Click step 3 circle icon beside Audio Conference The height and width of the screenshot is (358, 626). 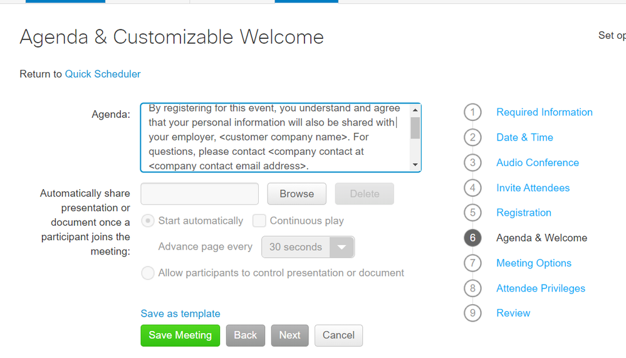click(472, 162)
